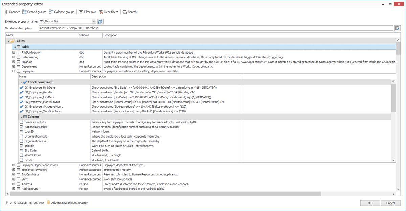This screenshot has height=211, width=406.
Task: Click the Department table icon
Action: pos(19,67)
